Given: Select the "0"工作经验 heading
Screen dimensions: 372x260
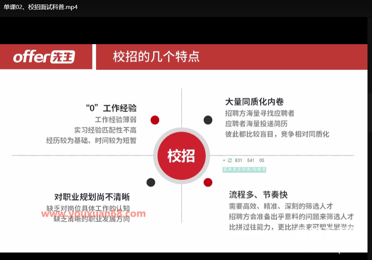Looking at the screenshot, I should pos(111,108).
